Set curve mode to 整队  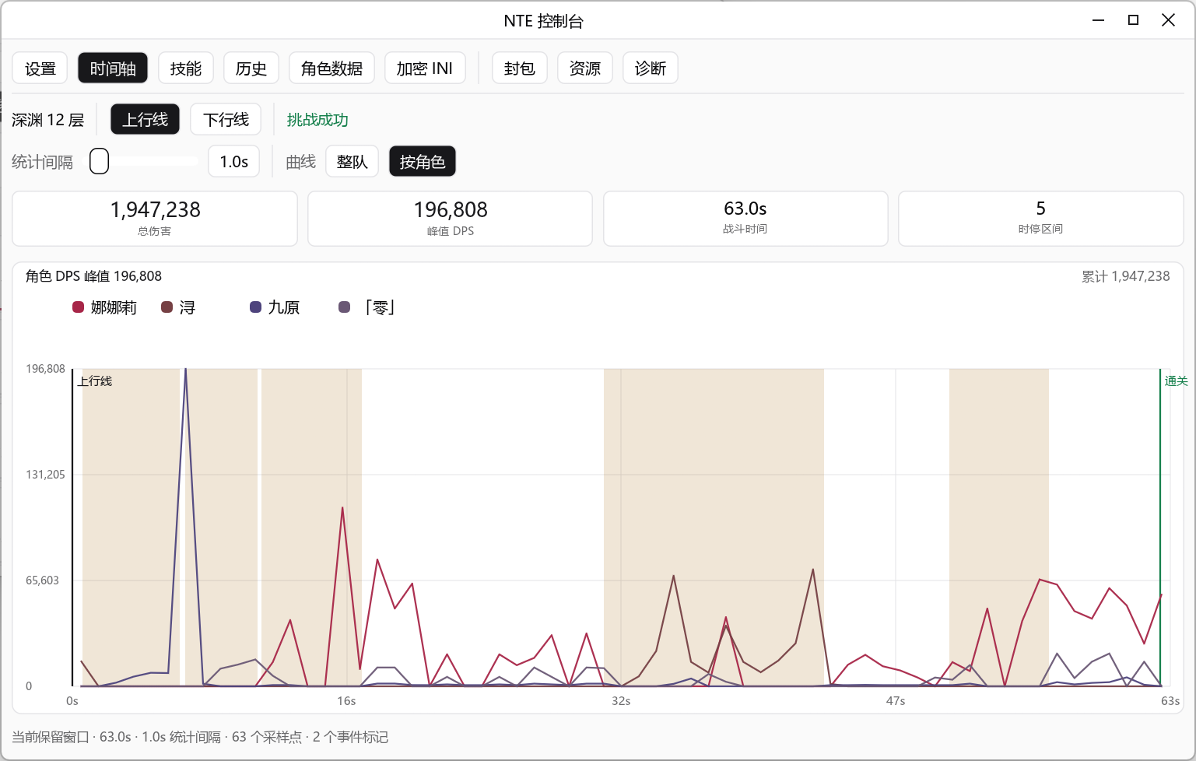click(352, 162)
